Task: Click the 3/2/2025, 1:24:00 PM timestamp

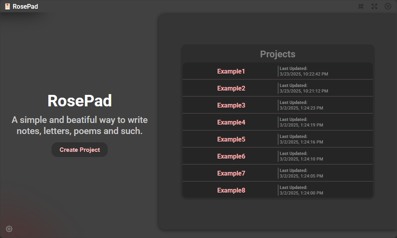Action: click(x=301, y=193)
